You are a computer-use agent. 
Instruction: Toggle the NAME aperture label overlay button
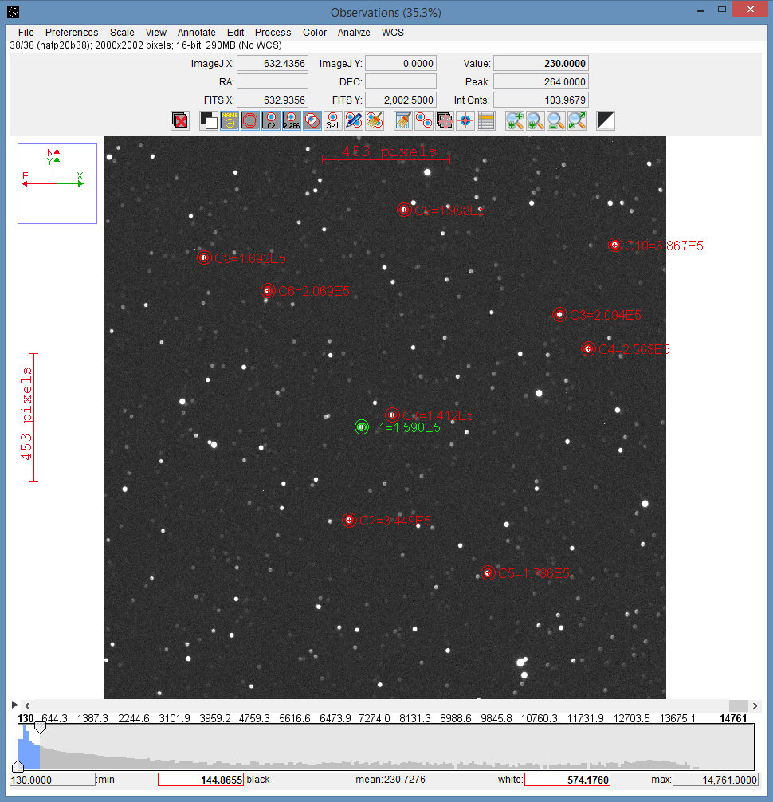point(230,120)
